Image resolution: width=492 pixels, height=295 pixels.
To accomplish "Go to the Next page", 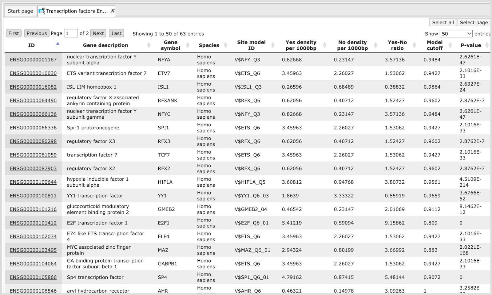I will (x=98, y=33).
